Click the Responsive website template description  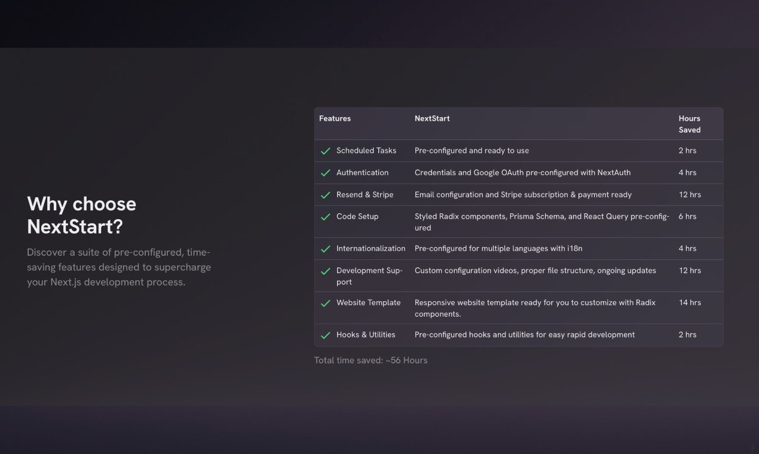535,308
